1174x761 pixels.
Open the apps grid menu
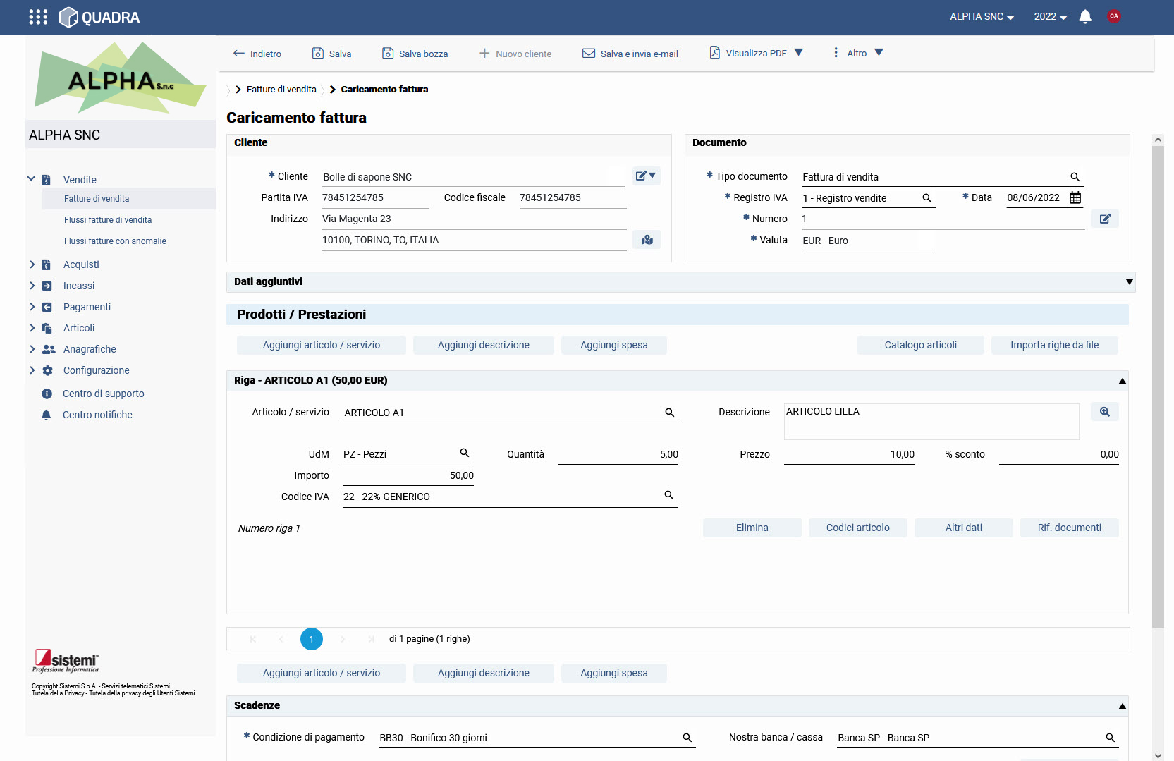[x=38, y=17]
